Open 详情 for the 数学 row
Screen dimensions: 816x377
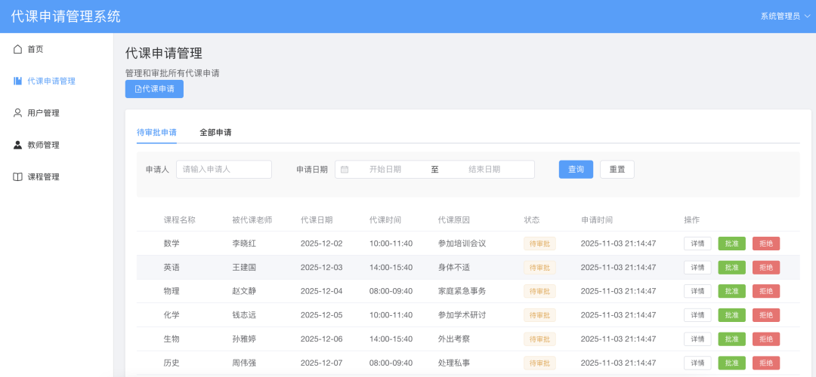pyautogui.click(x=697, y=244)
